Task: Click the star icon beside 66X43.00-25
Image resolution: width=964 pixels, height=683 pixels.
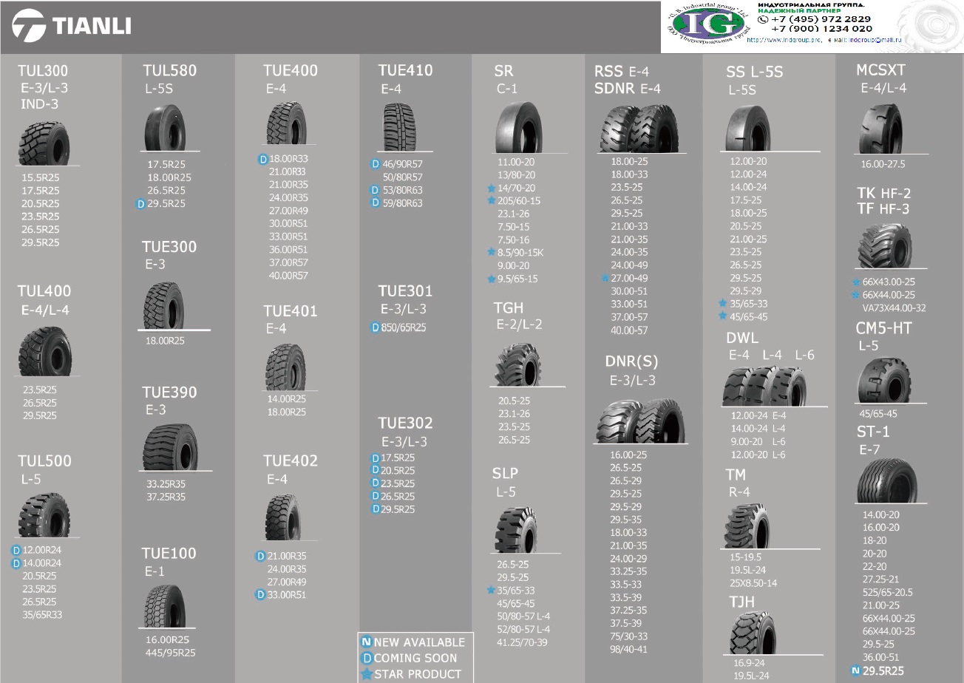Action: click(857, 282)
